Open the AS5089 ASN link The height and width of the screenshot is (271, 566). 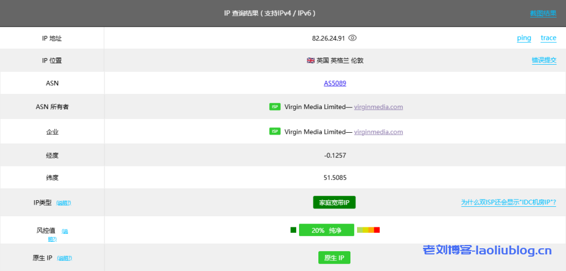coord(335,84)
